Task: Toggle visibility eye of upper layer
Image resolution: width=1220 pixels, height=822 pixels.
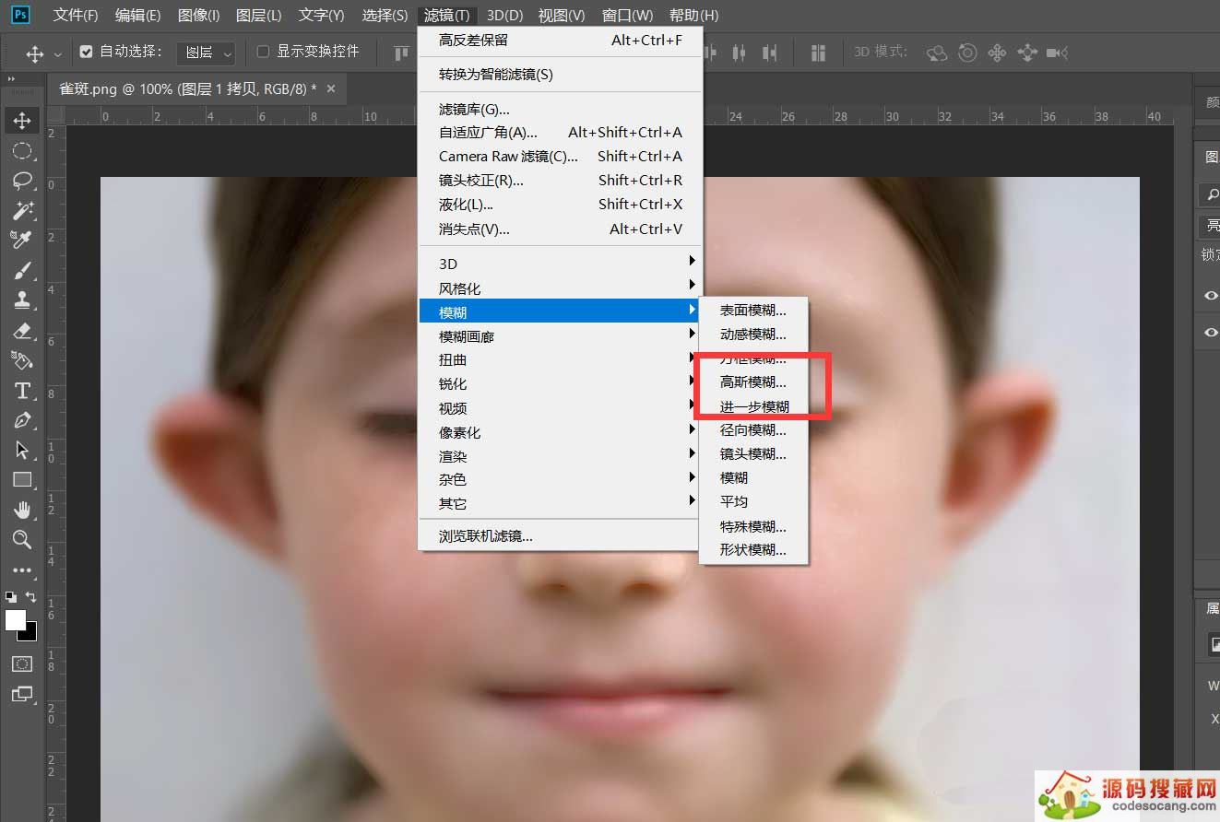Action: pyautogui.click(x=1212, y=296)
